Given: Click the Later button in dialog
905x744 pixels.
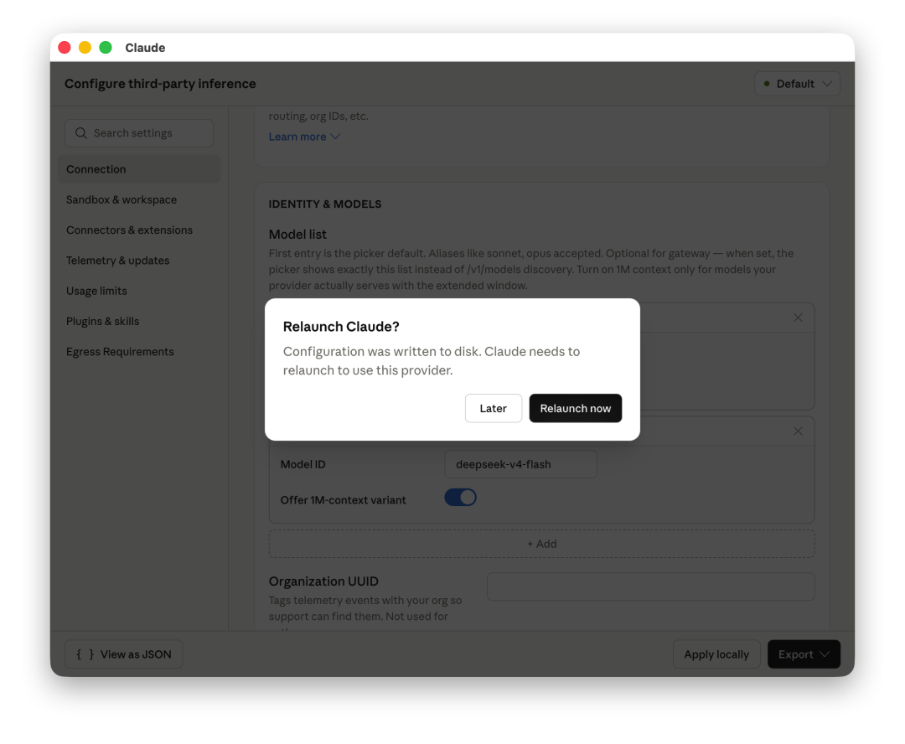Looking at the screenshot, I should click(x=493, y=408).
